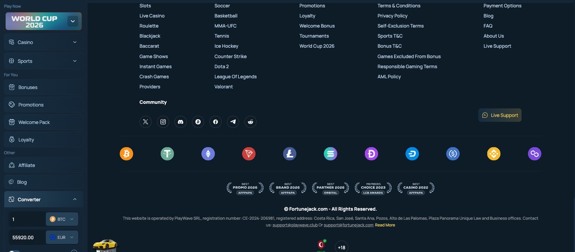Image resolution: width=575 pixels, height=252 pixels.
Task: Open the Bitcointalk community icon
Action: pos(198,122)
